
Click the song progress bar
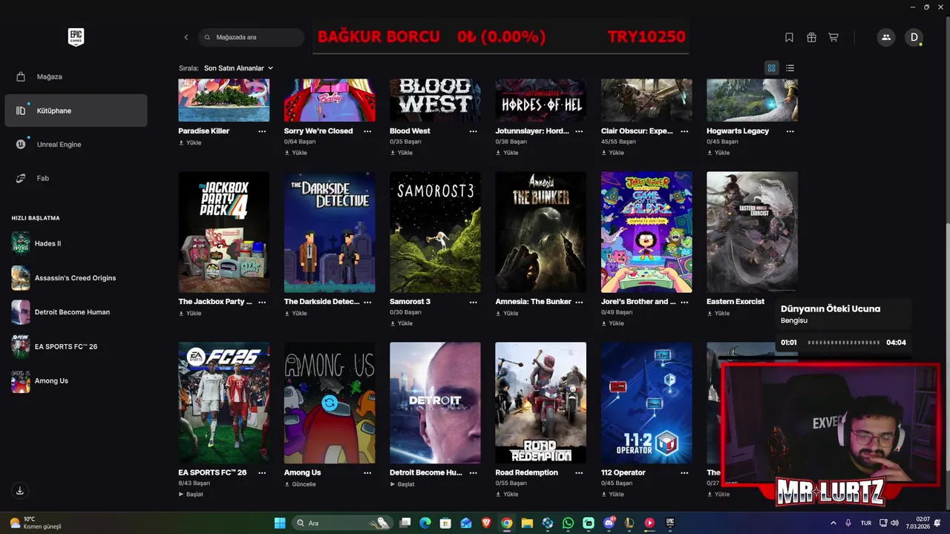click(843, 343)
